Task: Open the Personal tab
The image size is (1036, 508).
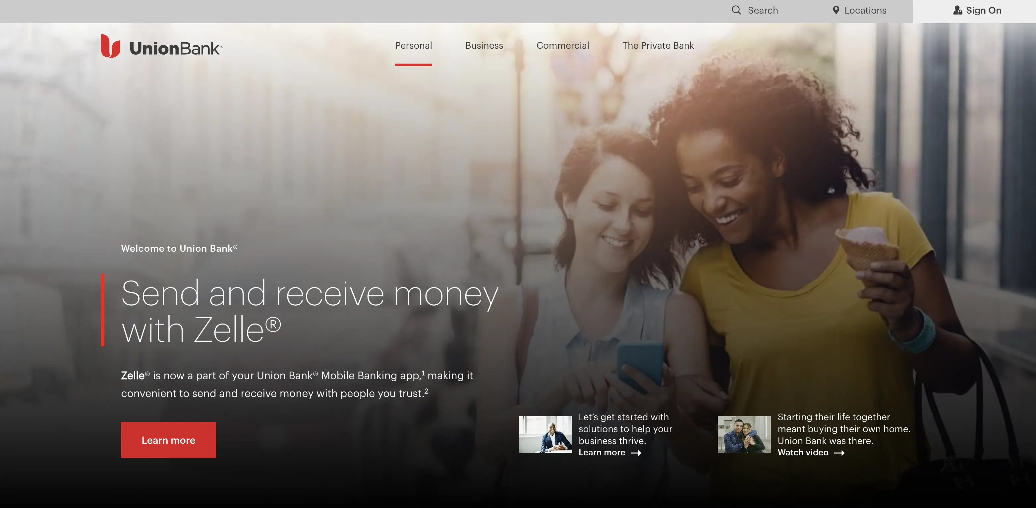Action: coord(413,45)
